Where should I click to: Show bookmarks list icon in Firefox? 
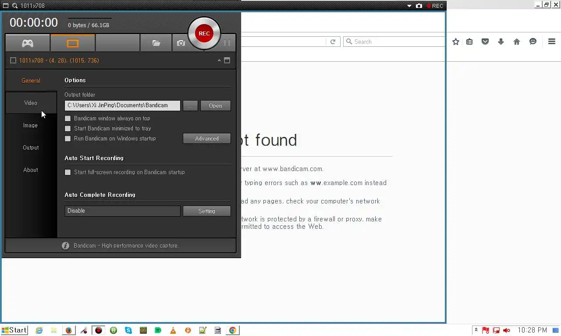pos(469,42)
